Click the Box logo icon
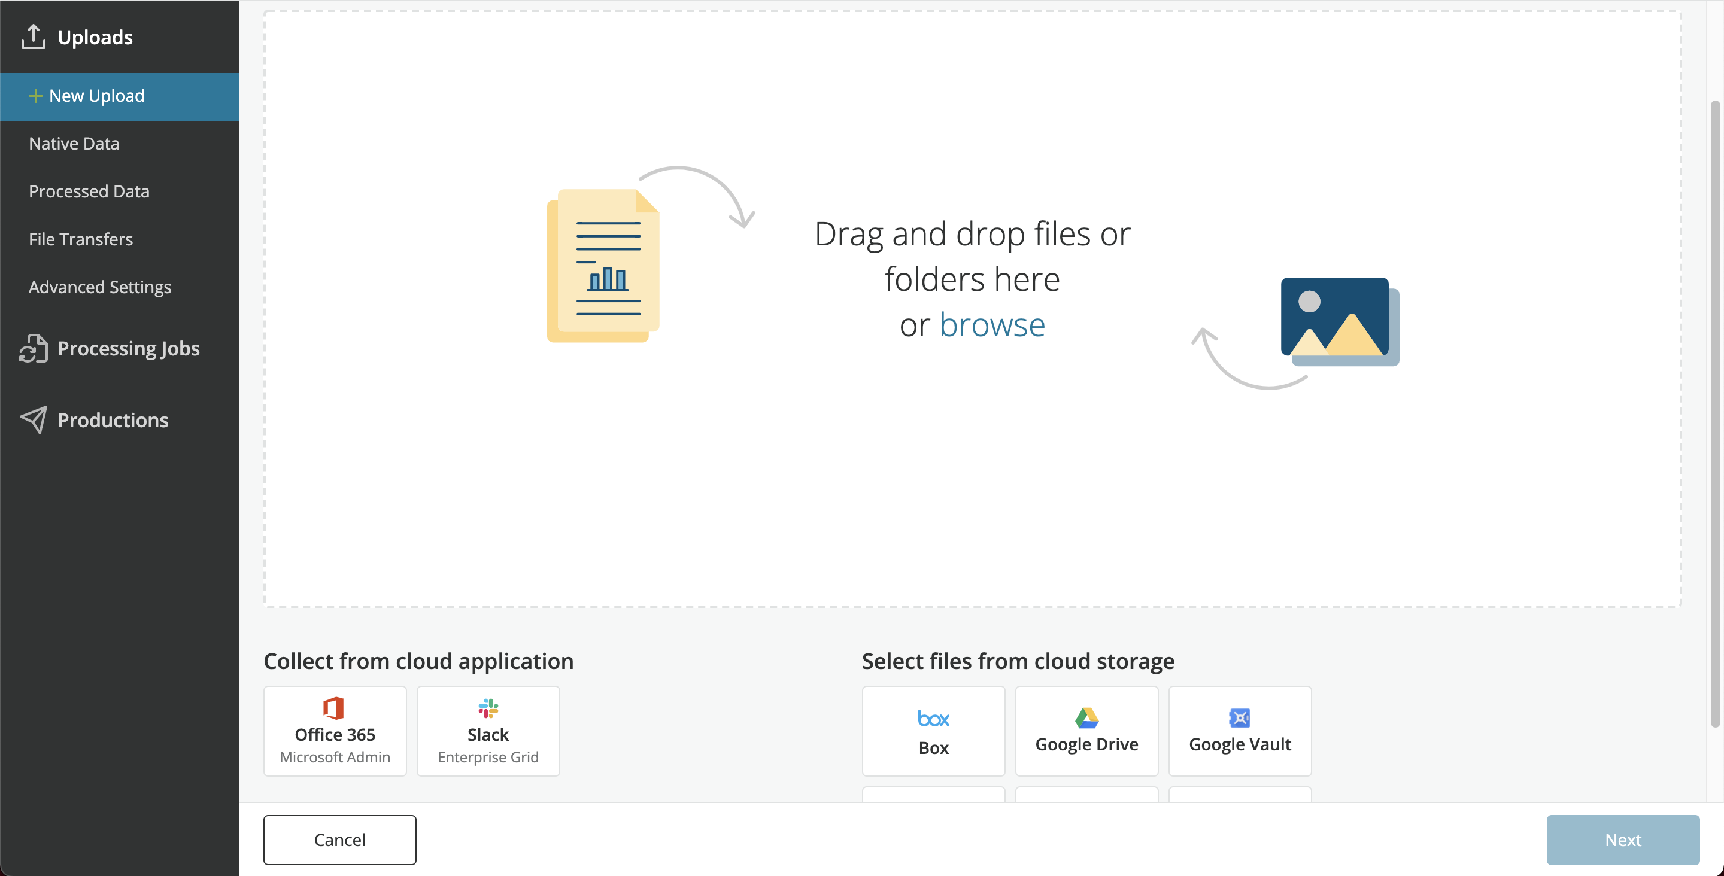The width and height of the screenshot is (1724, 876). [933, 719]
